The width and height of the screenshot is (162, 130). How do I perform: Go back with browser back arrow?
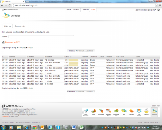coord(2,5)
